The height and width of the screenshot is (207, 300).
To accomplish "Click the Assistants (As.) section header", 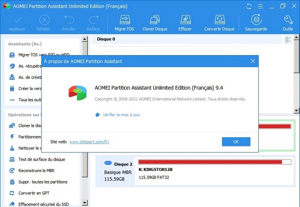I will tap(25, 44).
